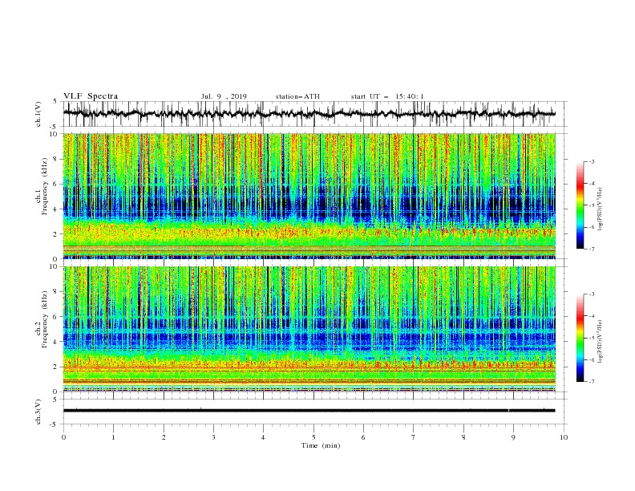
Task: Click time axis tick label '3'
Action: [x=213, y=437]
